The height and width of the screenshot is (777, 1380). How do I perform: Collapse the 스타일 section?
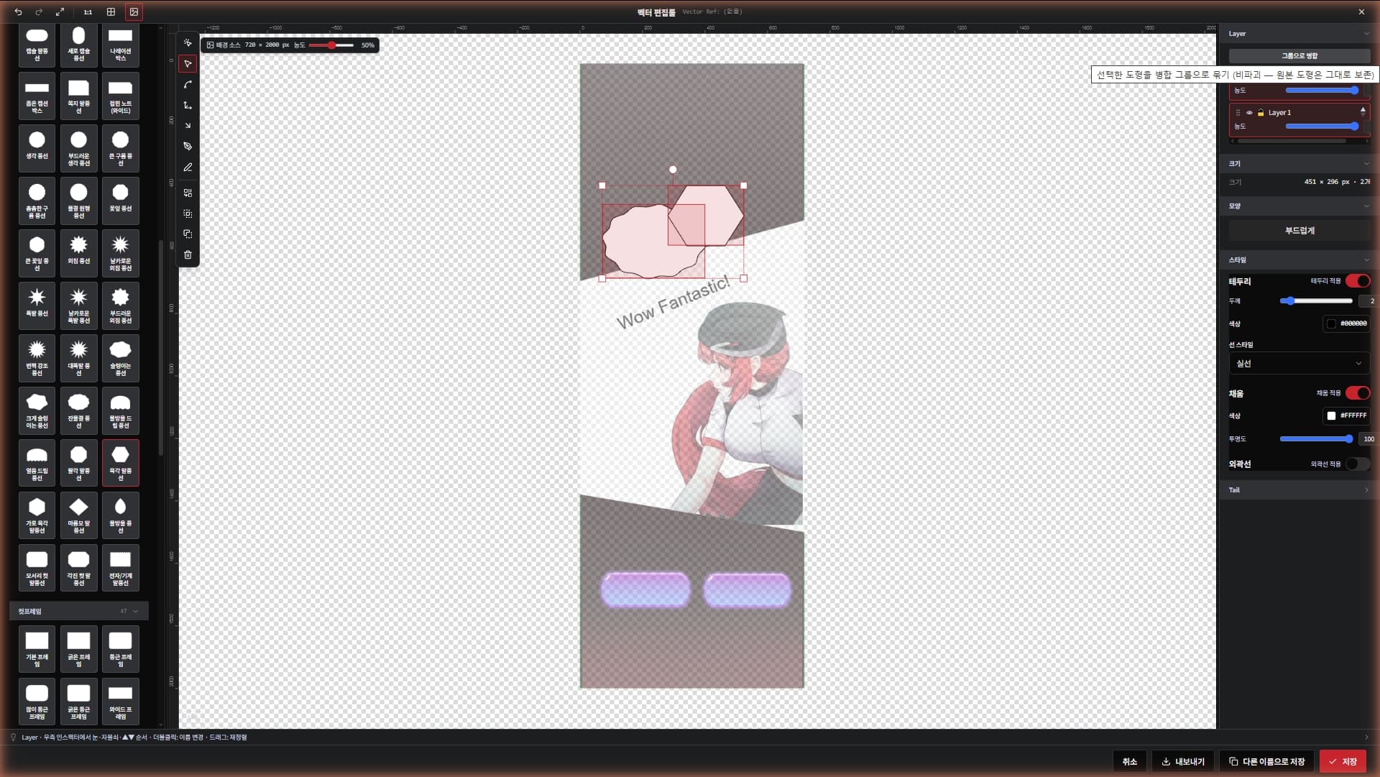[1366, 260]
